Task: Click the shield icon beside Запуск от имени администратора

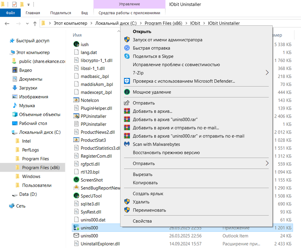Action: coord(127,40)
